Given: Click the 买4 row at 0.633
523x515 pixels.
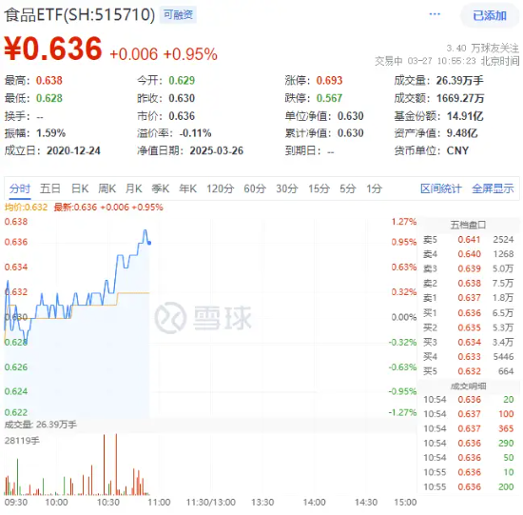Looking at the screenshot, I should 468,357.
